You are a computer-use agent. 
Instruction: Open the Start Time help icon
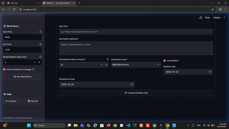coord(40,32)
